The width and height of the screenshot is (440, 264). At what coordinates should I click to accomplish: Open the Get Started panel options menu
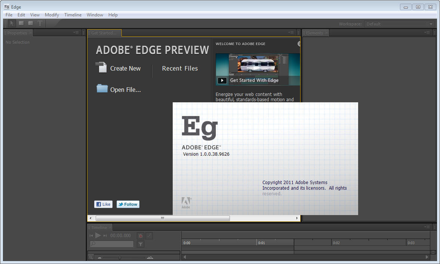pos(291,32)
